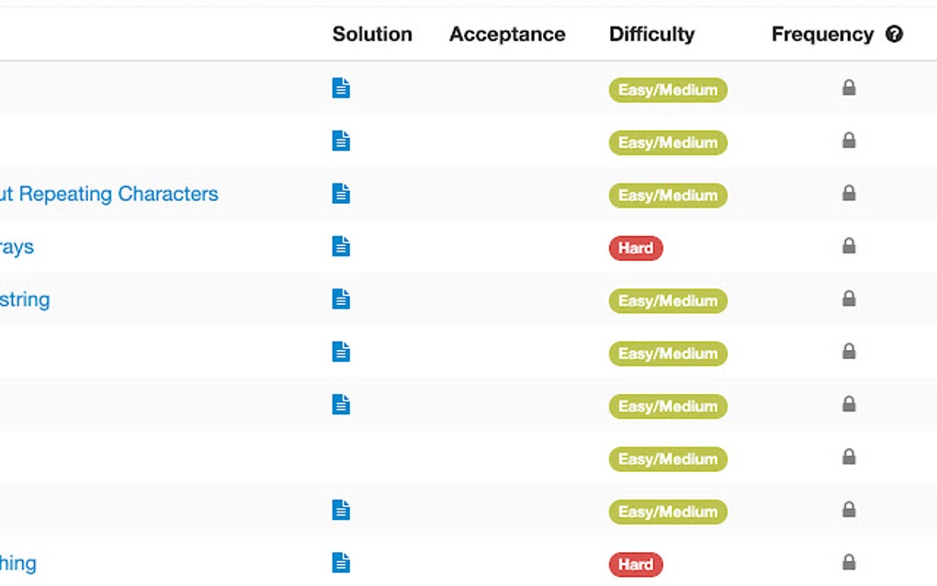This screenshot has width=937, height=586.
Task: Open solution icon for the Repeating Characters row
Action: 341,194
